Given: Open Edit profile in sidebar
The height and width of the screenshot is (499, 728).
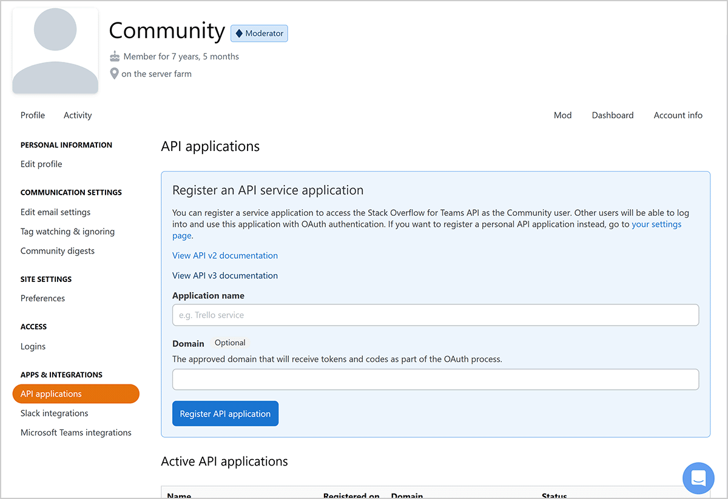Looking at the screenshot, I should coord(41,164).
